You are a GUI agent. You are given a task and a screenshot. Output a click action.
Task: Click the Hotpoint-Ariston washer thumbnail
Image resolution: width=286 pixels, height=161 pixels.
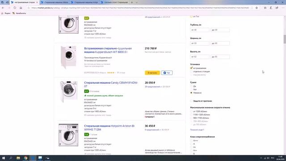click(68, 135)
